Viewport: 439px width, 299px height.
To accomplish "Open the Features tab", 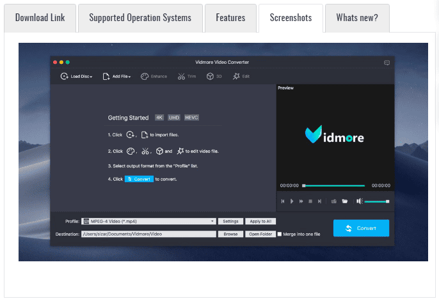I will tap(230, 18).
